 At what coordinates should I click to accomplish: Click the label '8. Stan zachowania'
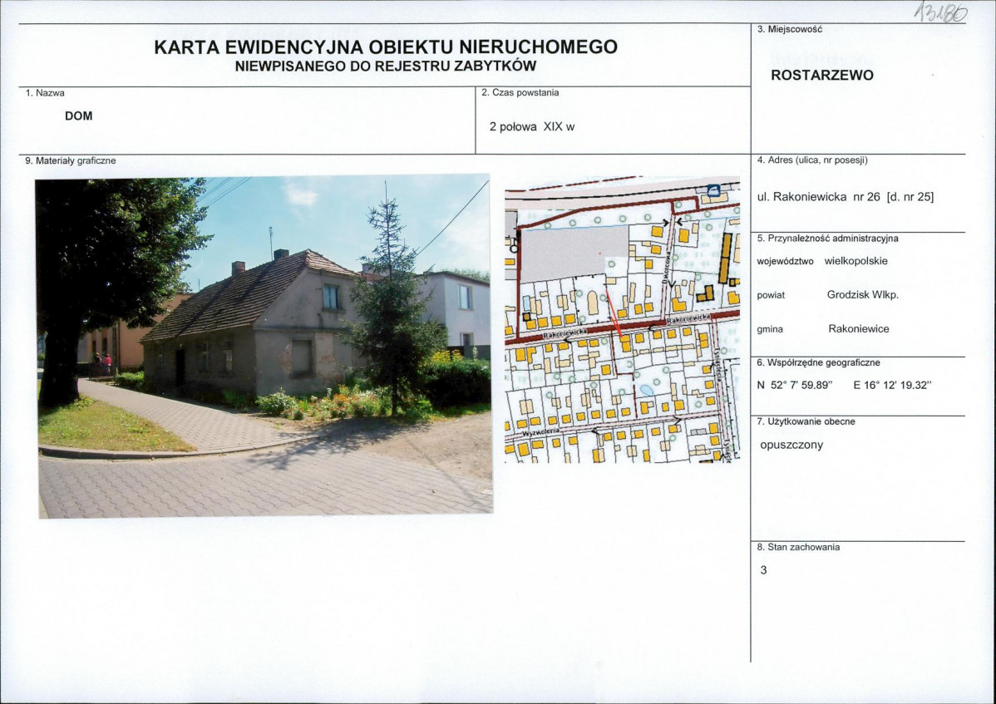click(x=798, y=547)
